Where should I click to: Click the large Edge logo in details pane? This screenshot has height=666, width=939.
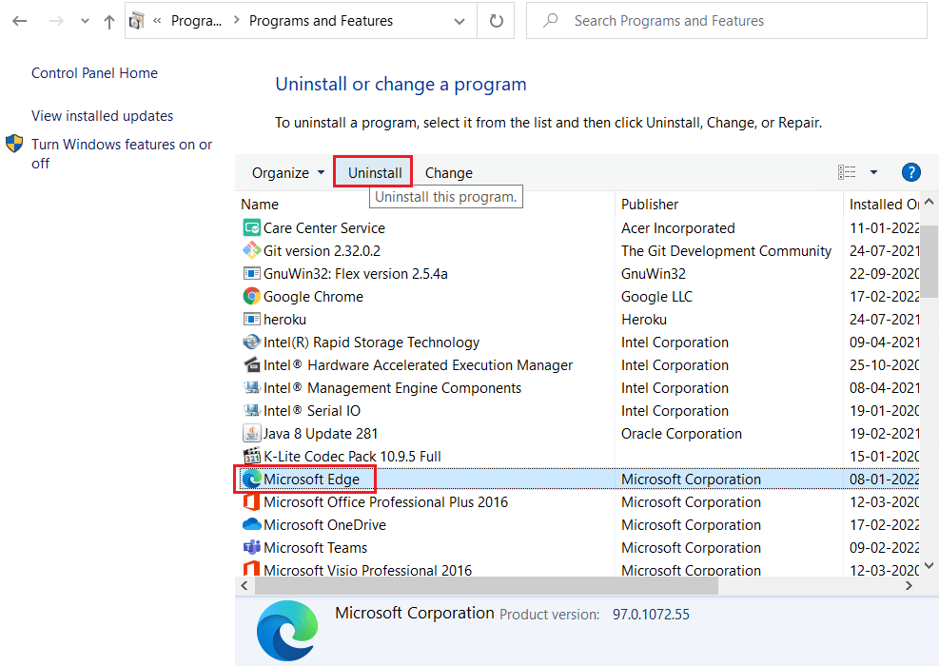tap(287, 630)
